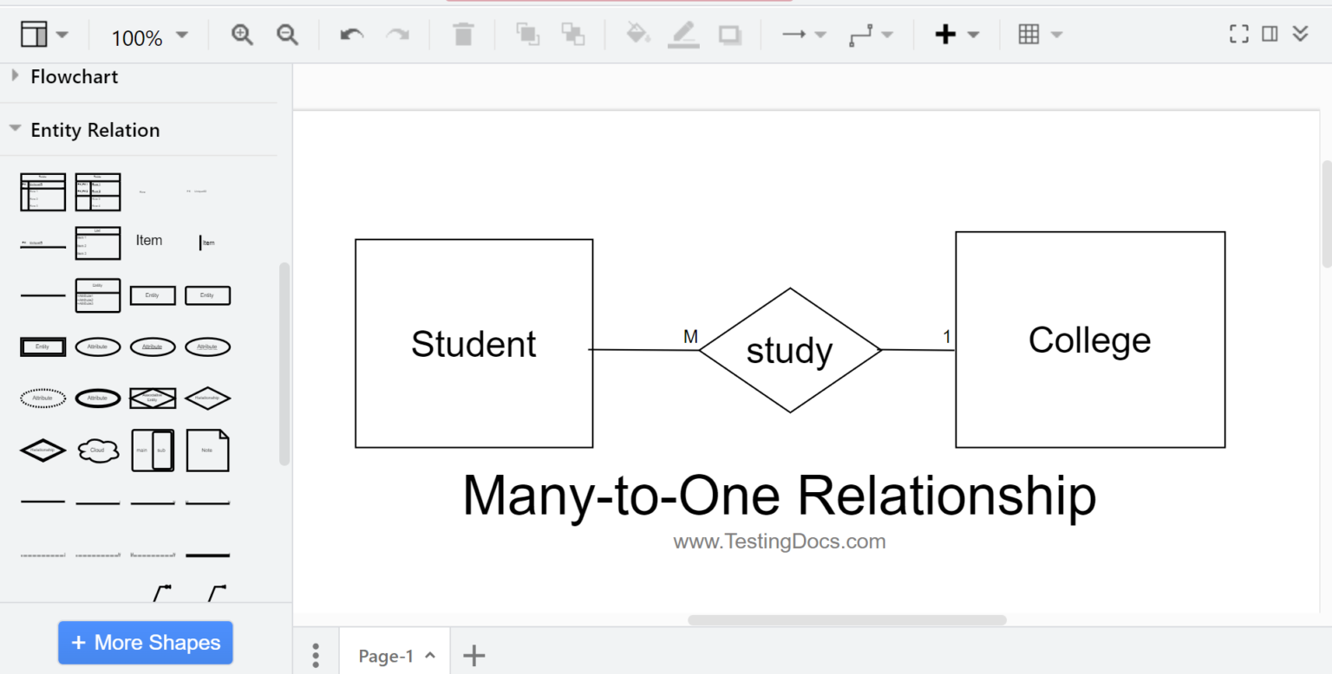
Task: Open the 100% zoom level dropdown
Action: pyautogui.click(x=147, y=34)
